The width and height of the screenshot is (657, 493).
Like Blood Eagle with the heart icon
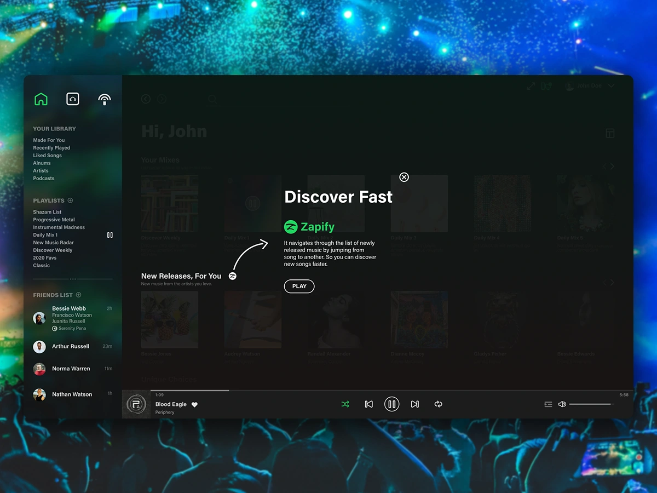pyautogui.click(x=194, y=405)
